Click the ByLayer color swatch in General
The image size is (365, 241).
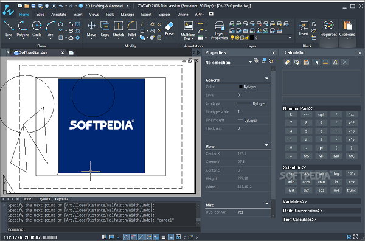[x=241, y=86]
